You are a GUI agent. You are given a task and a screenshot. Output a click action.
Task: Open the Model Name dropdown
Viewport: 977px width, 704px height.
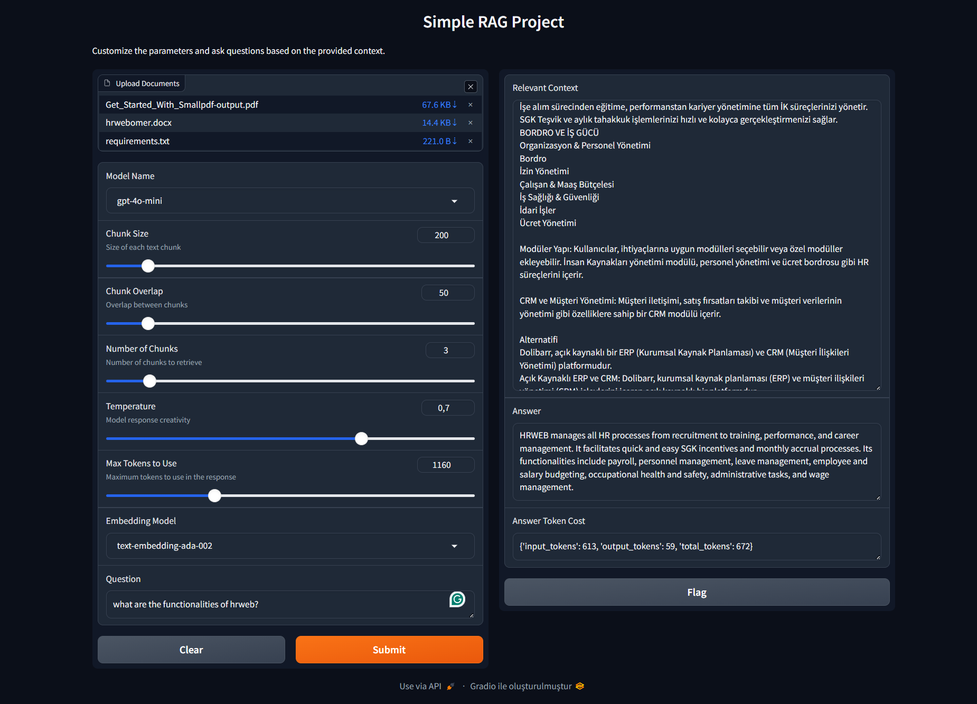(x=290, y=201)
